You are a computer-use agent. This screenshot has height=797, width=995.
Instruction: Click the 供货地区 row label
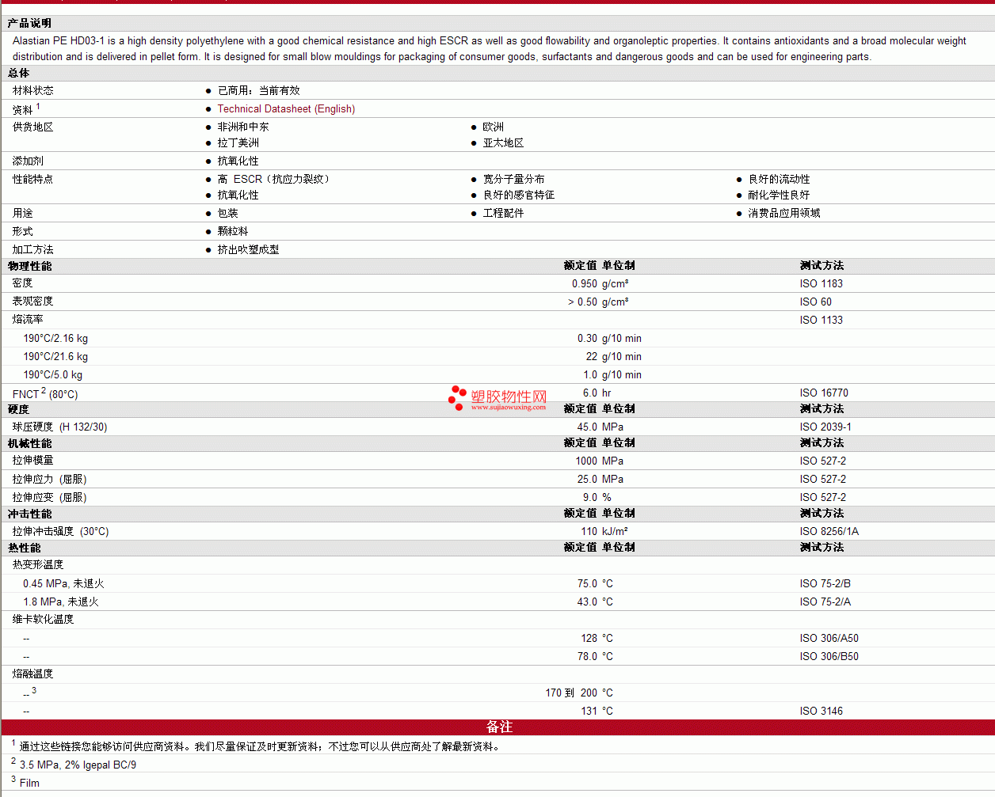(33, 127)
